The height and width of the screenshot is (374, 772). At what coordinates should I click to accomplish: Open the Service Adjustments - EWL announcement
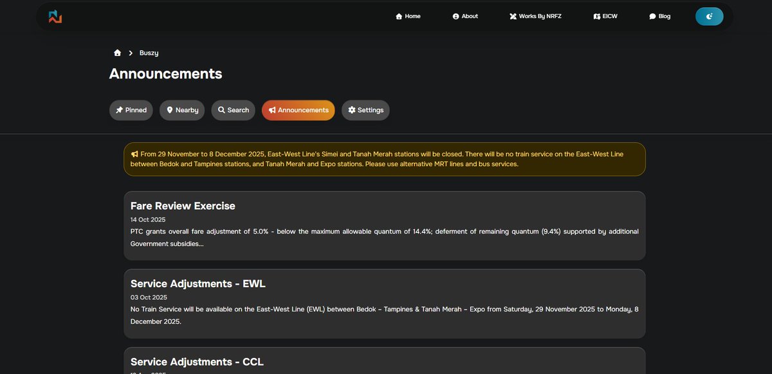[x=385, y=304]
